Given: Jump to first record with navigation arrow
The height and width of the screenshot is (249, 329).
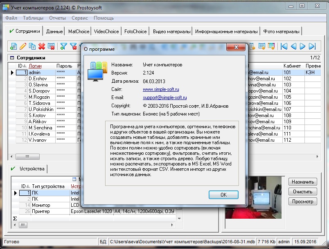Looking at the screenshot, I should tap(284, 46).
